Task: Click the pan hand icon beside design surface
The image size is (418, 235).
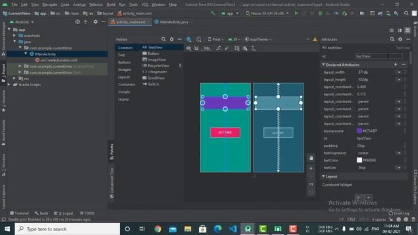Action: click(311, 158)
